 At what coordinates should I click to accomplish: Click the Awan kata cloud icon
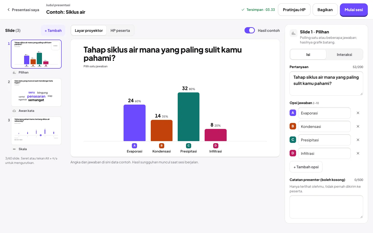(x=14, y=111)
